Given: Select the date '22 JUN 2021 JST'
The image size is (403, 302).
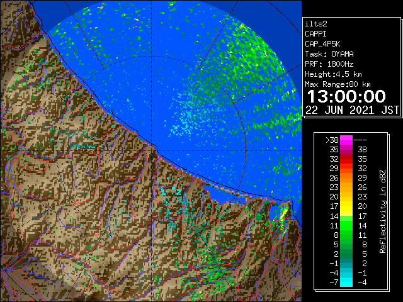Looking at the screenshot, I should (x=353, y=110).
